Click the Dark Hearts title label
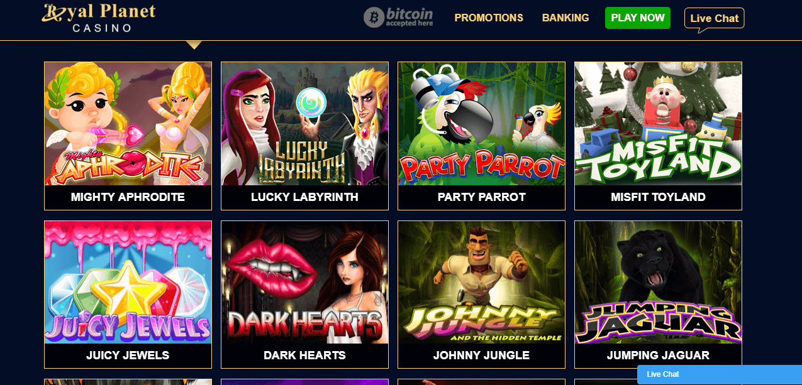This screenshot has width=802, height=385. tap(304, 355)
